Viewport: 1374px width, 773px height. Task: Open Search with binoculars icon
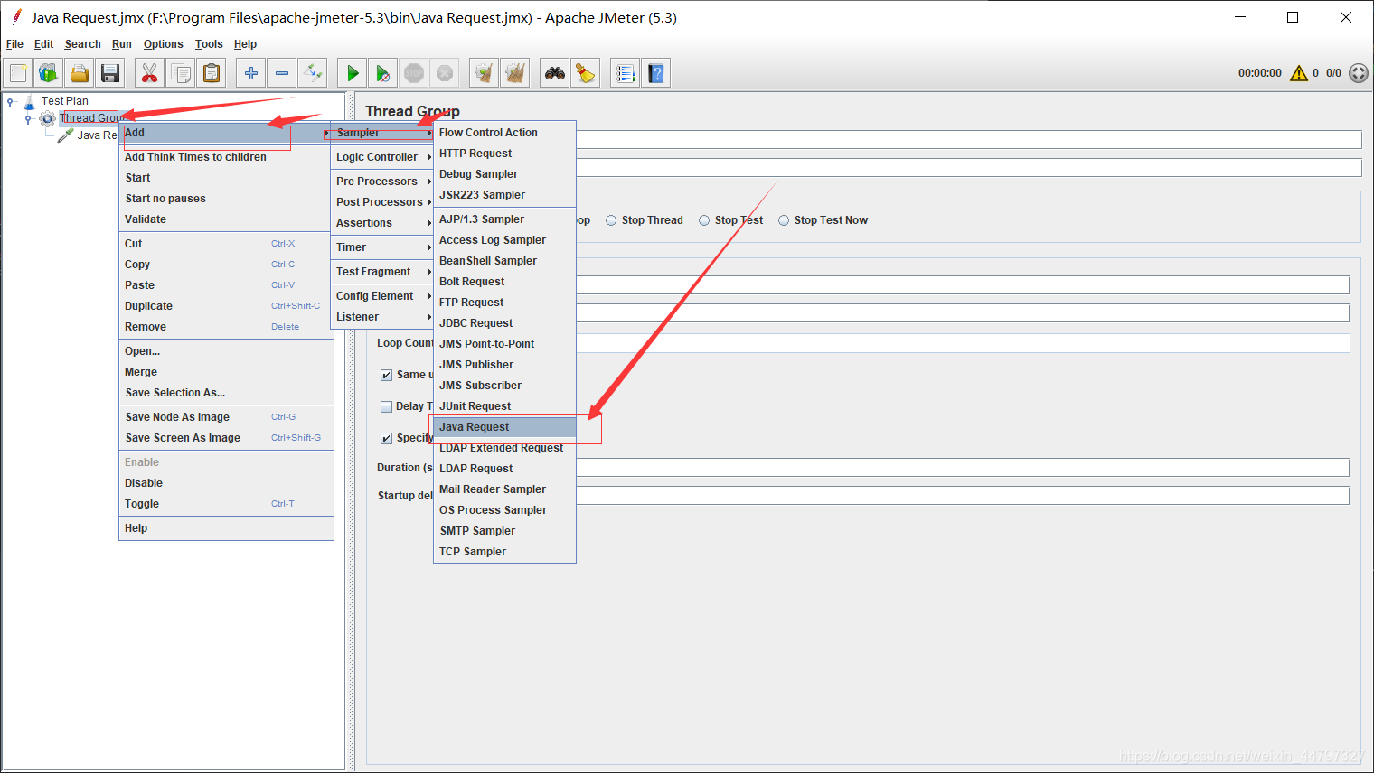point(555,73)
